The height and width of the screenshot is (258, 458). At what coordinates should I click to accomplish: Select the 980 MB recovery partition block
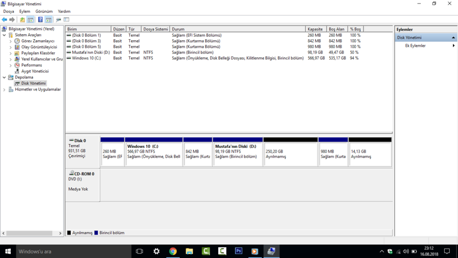pyautogui.click(x=333, y=152)
